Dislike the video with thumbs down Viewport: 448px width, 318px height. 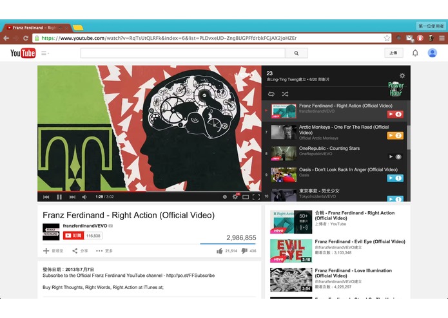pos(244,250)
